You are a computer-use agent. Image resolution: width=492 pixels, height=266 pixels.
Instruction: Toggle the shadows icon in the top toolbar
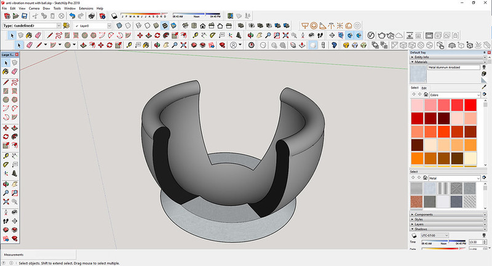[x=114, y=16]
